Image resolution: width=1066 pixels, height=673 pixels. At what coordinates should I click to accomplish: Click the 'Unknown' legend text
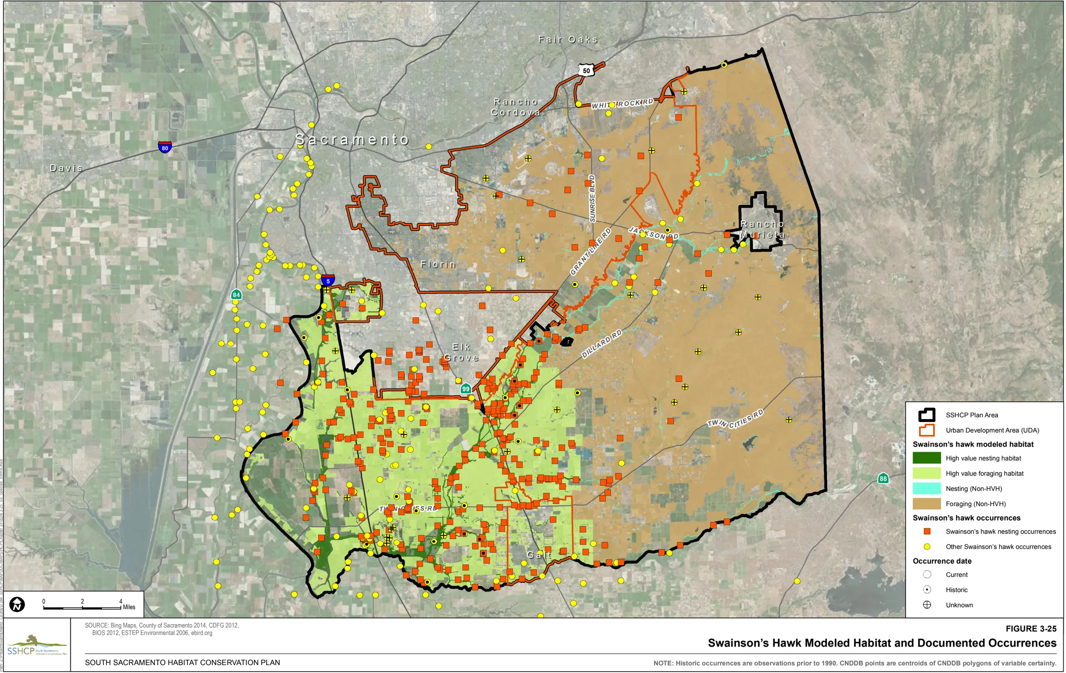[959, 605]
